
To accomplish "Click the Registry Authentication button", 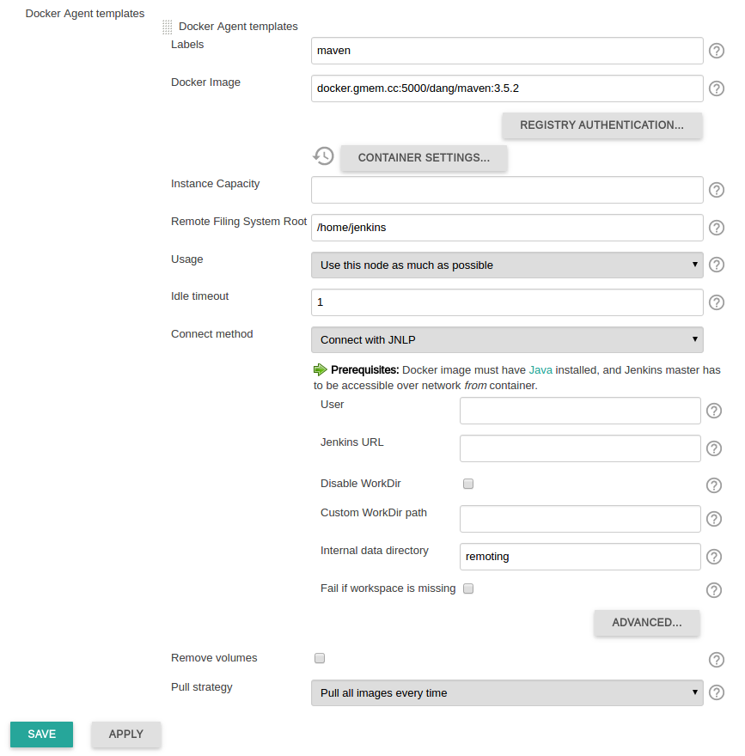I will [x=601, y=125].
